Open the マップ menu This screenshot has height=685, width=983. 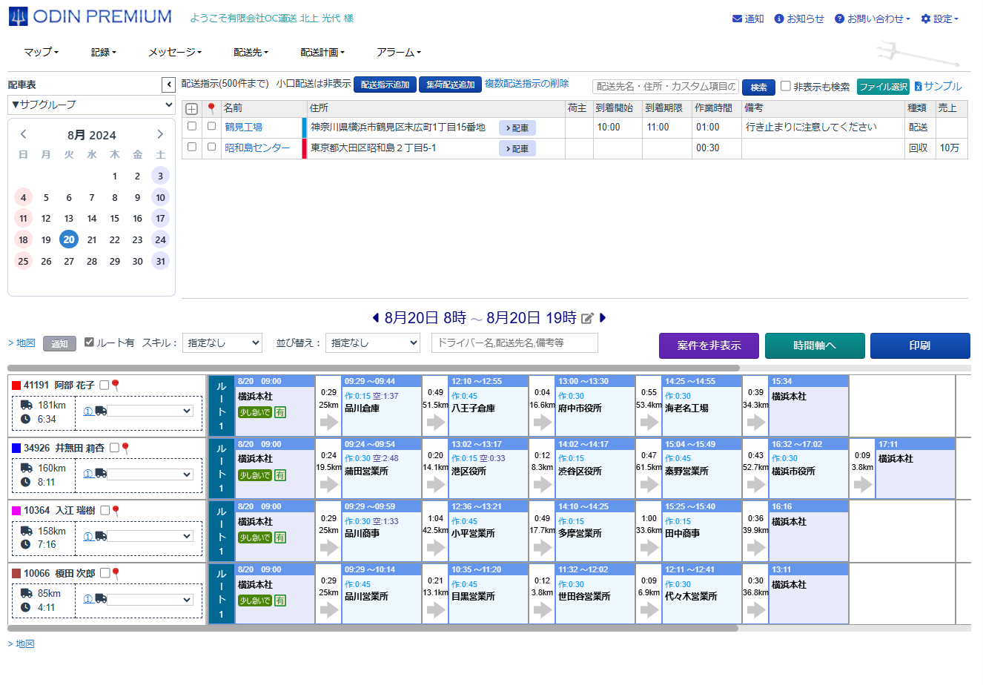[x=41, y=52]
